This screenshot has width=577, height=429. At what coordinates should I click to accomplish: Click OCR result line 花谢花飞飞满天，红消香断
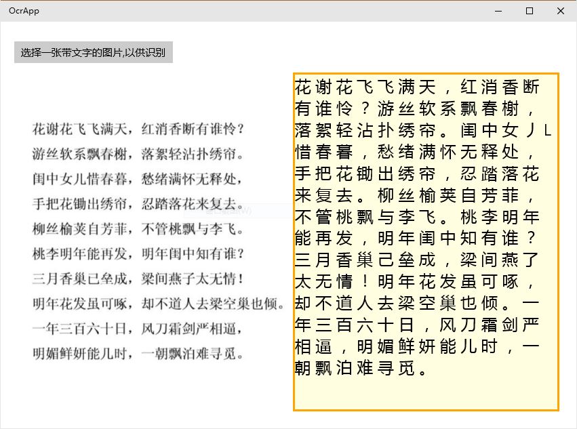(x=417, y=87)
